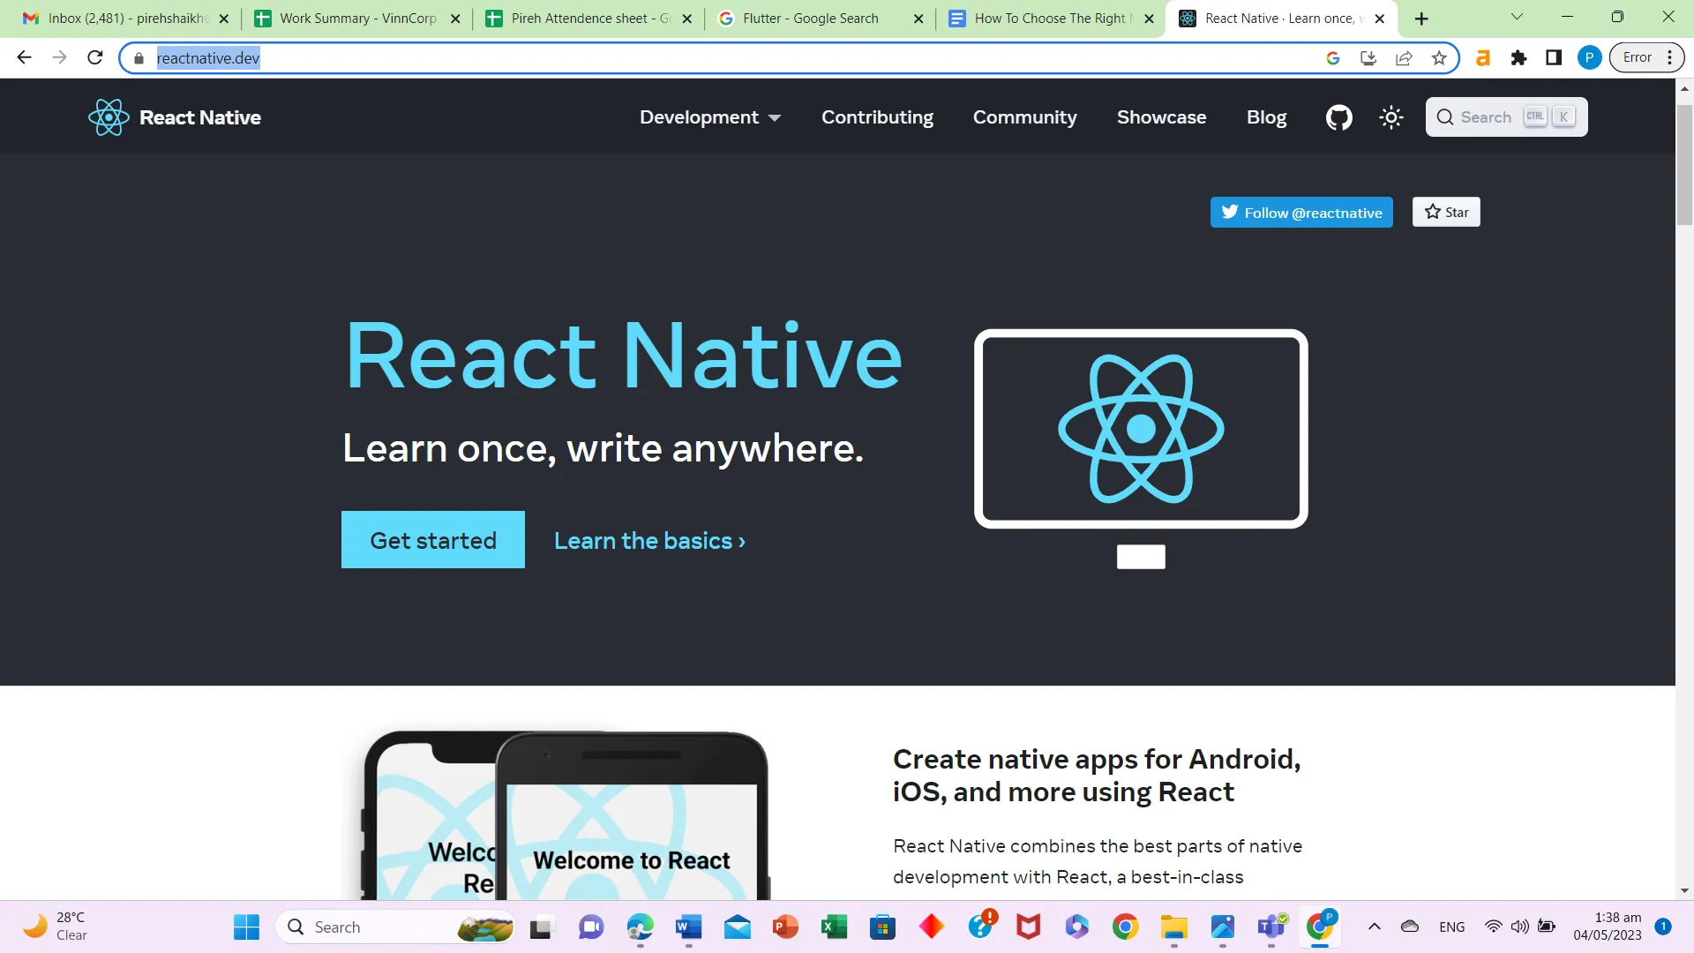Click the Get started button
This screenshot has height=953, width=1694.
(433, 540)
